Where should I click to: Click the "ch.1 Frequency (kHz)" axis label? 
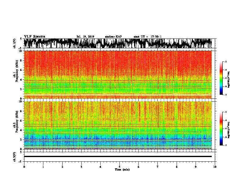pos(16,71)
